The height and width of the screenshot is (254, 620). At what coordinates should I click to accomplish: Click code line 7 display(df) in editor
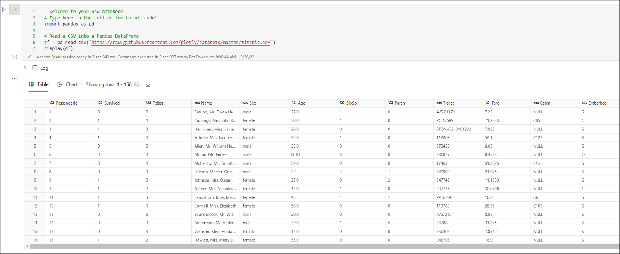[x=59, y=49]
